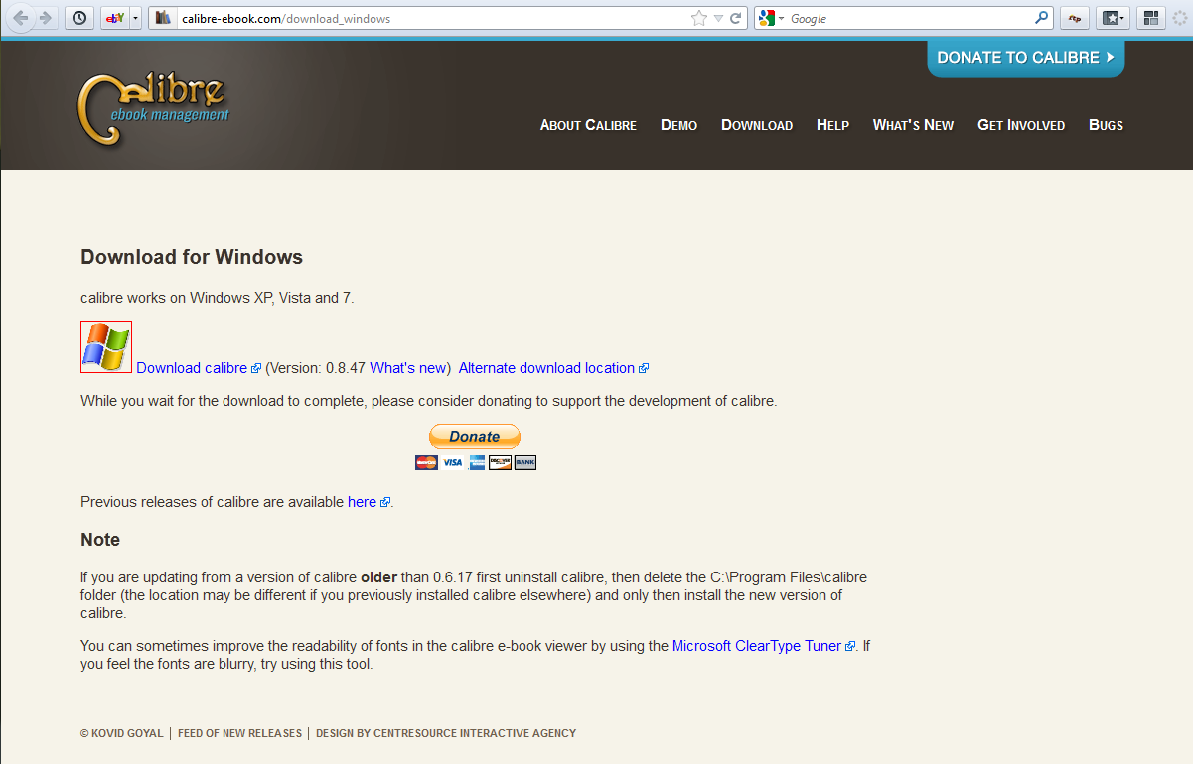The height and width of the screenshot is (764, 1193).
Task: Open the bookmarks menu button
Action: pyautogui.click(x=1113, y=18)
